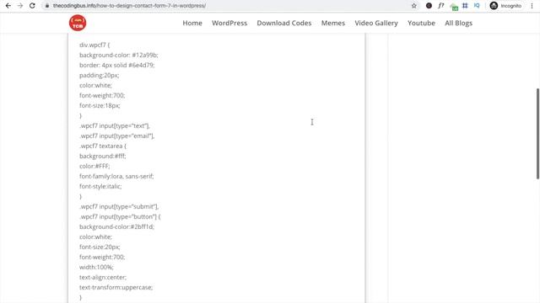Open the Home menu item

192,23
